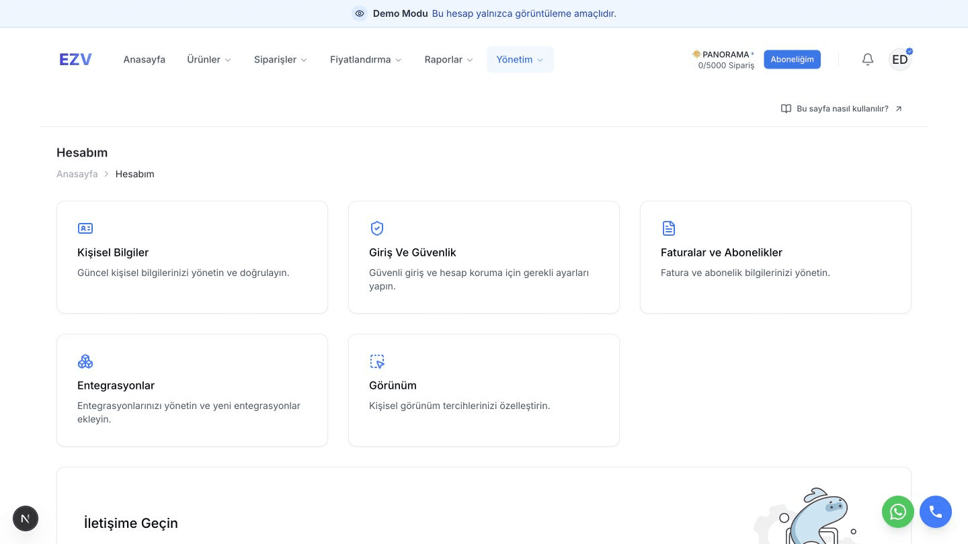Open 'Bu sayfa nasıl kullanılır?' help link
The width and height of the screenshot is (968, 544).
coord(842,109)
